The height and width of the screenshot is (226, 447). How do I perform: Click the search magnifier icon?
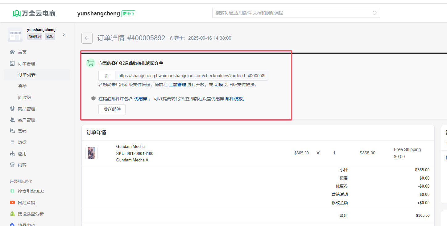374,13
